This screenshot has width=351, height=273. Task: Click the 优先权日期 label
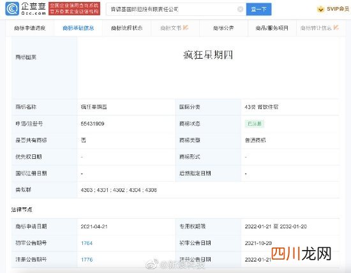[29, 157]
